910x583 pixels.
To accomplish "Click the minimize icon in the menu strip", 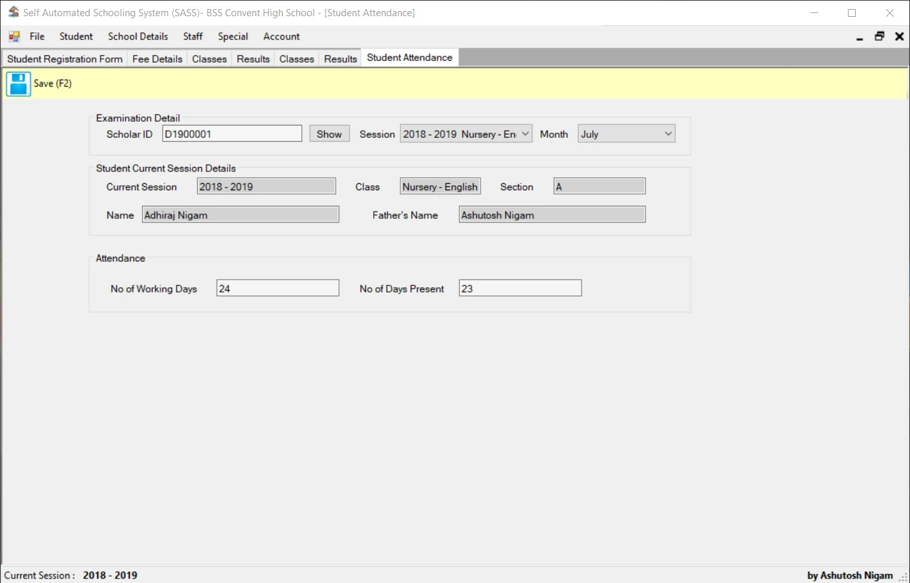I will [x=860, y=37].
